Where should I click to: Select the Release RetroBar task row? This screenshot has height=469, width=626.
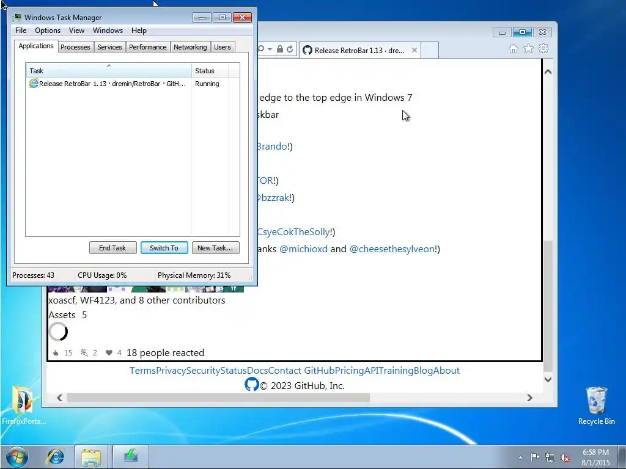point(132,84)
